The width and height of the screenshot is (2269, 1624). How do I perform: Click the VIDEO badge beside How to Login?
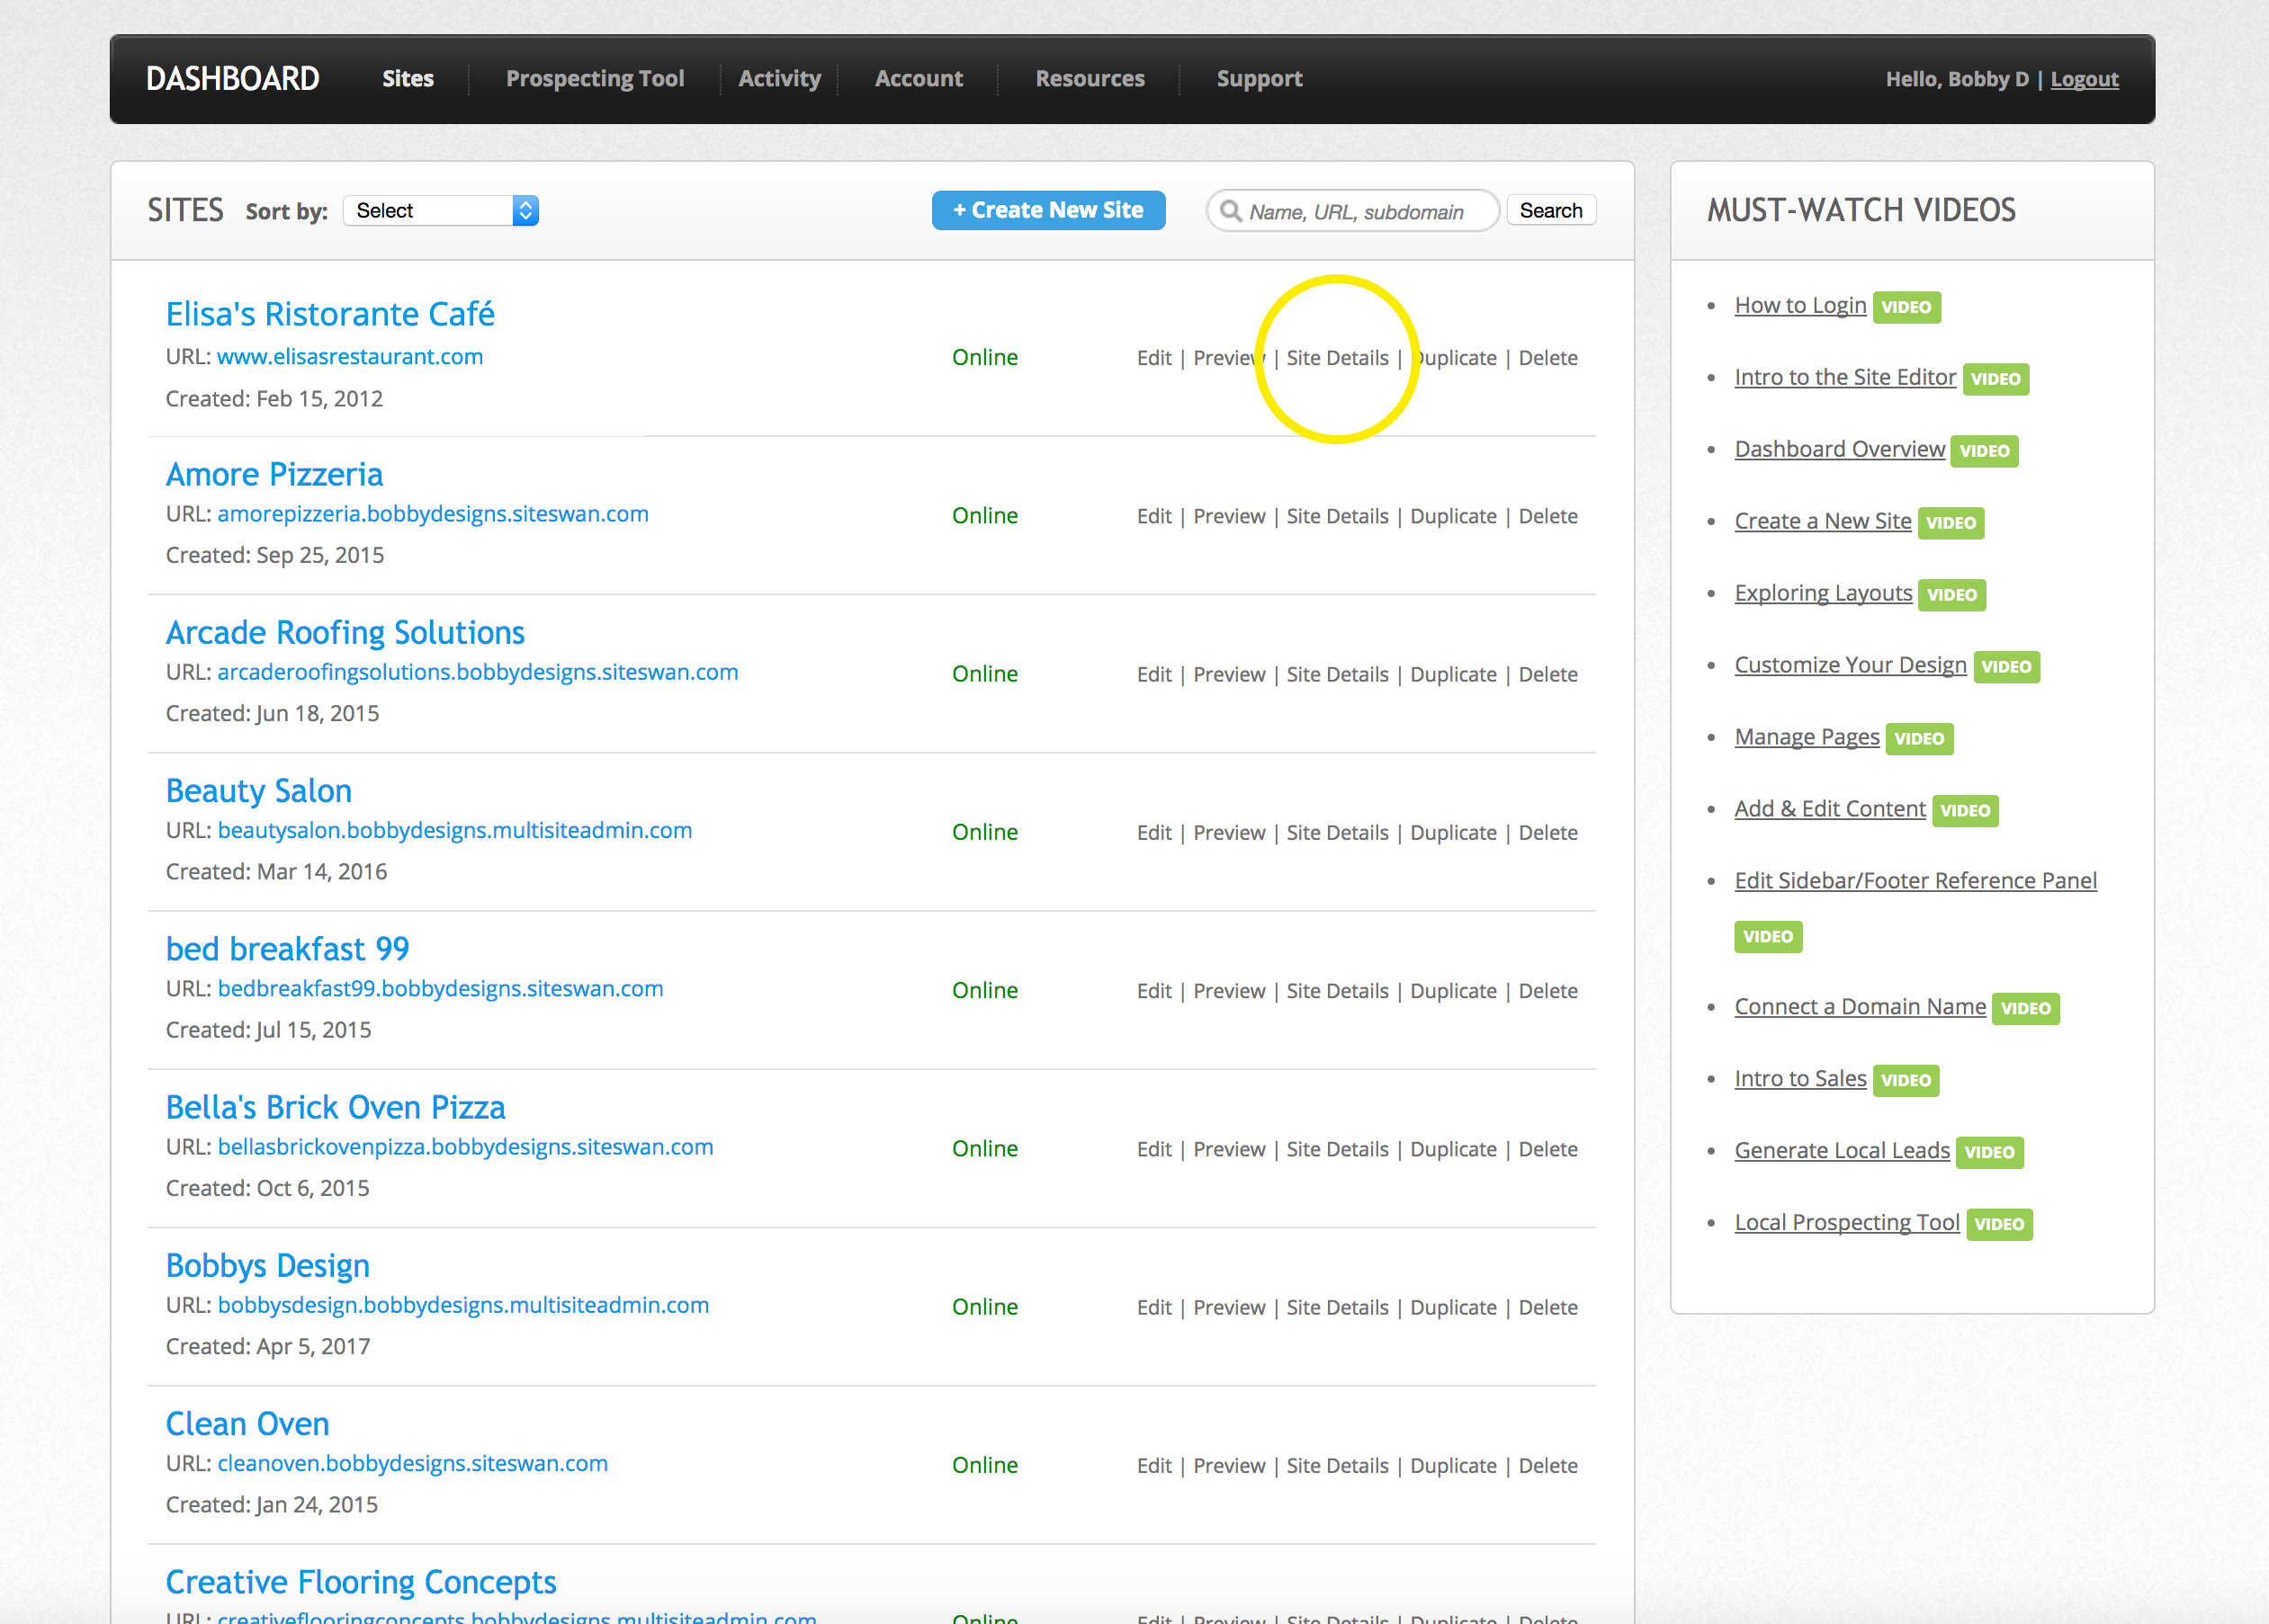[x=1906, y=307]
